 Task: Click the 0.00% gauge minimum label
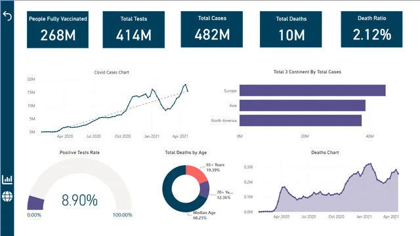click(34, 215)
